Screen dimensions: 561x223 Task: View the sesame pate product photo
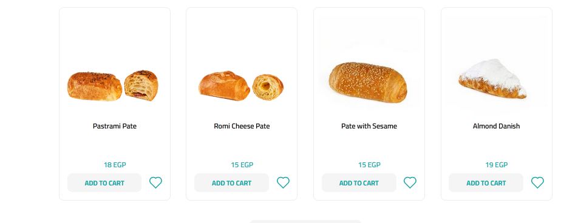368,82
